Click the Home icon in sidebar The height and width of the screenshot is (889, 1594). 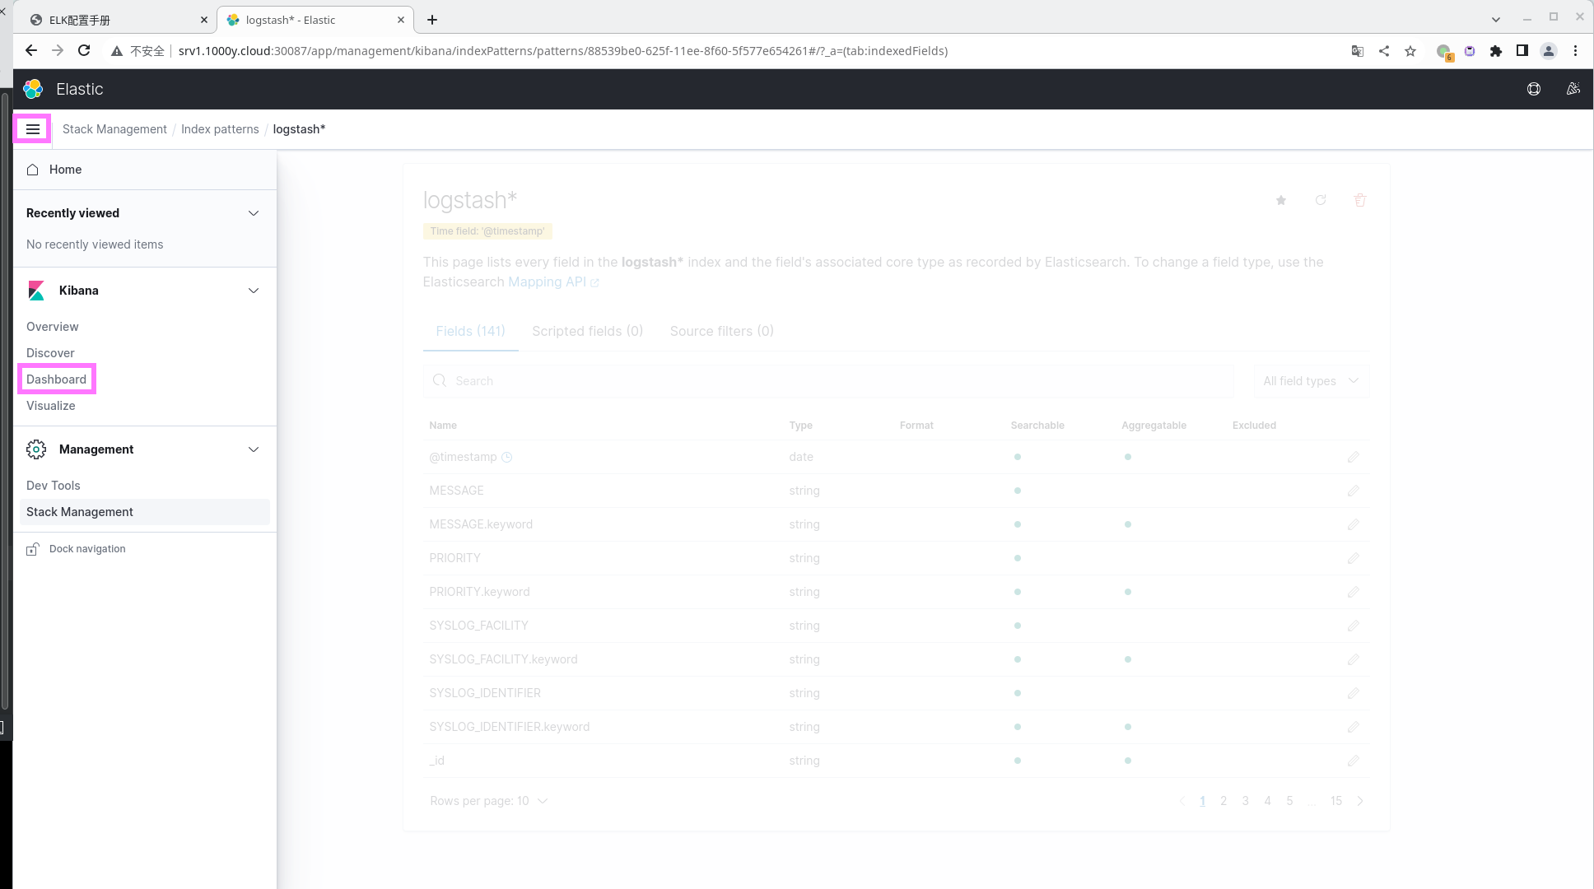pos(33,170)
